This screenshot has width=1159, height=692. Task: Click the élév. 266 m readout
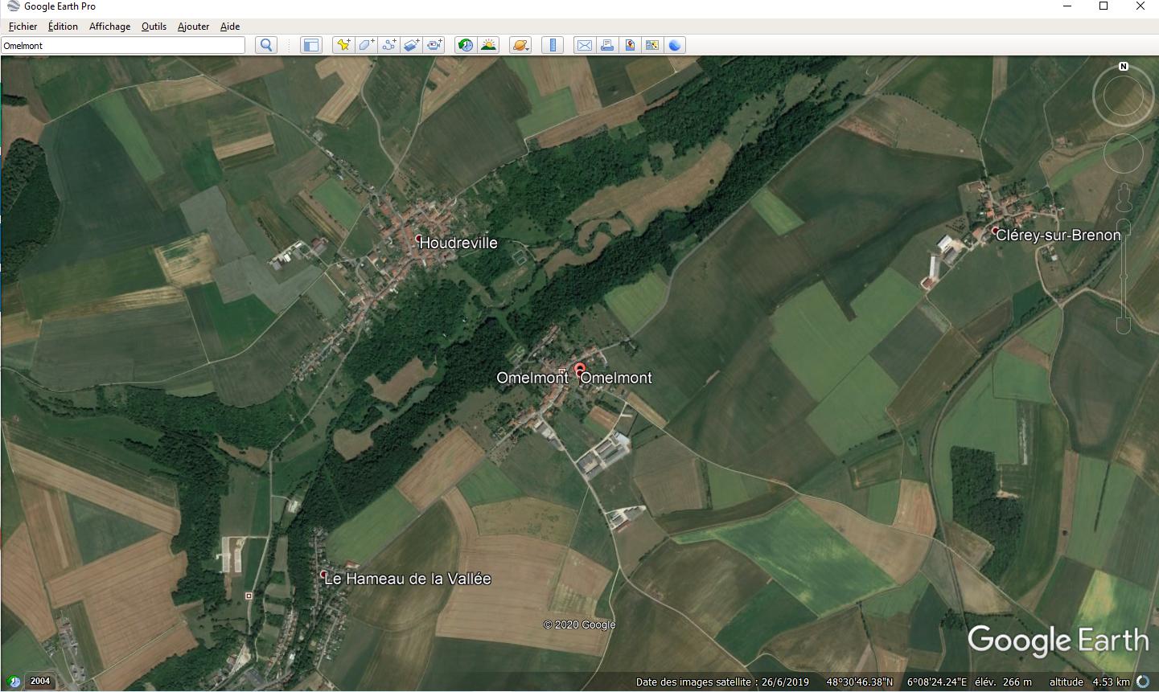(x=1003, y=682)
